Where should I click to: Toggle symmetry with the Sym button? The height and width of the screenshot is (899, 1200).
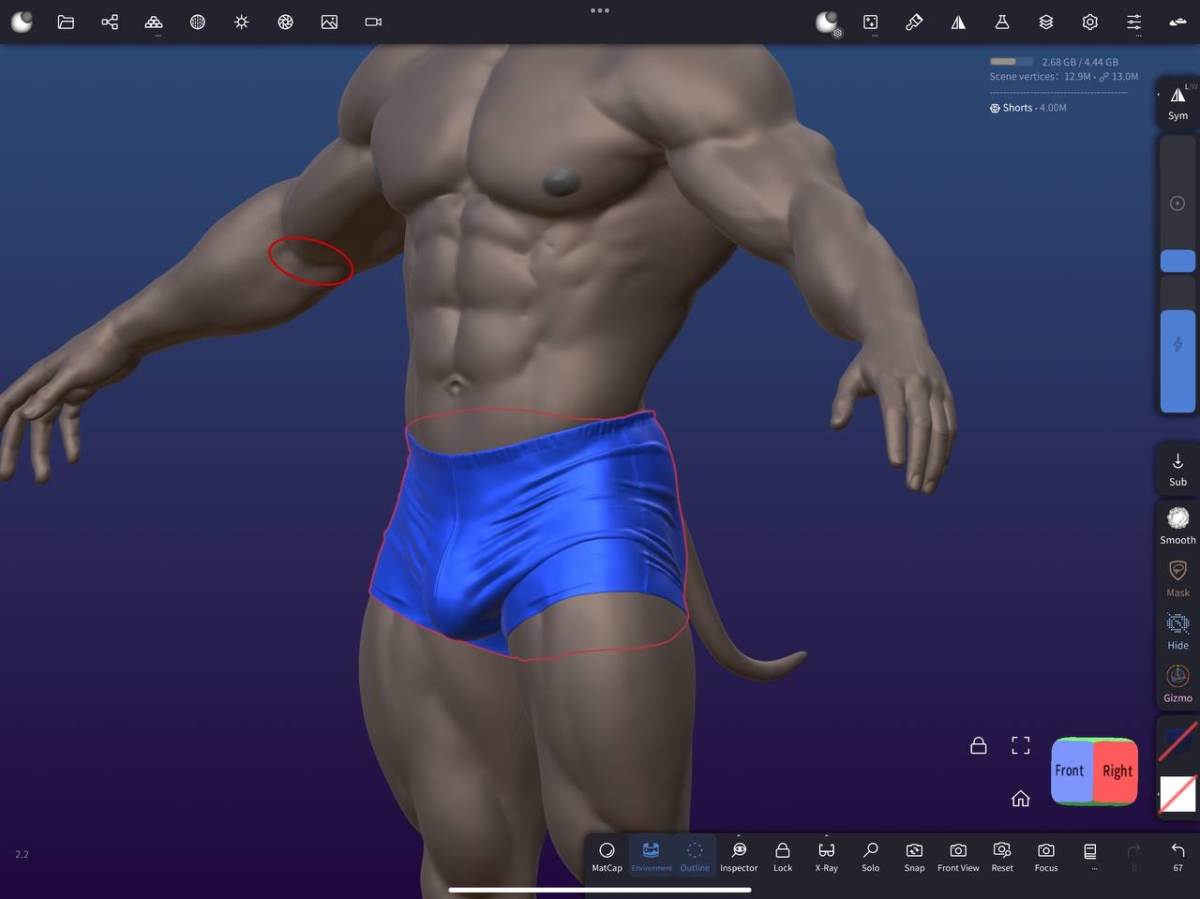1177,102
